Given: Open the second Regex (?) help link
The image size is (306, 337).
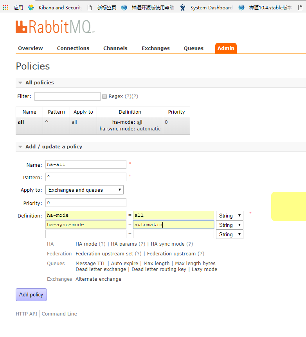Looking at the screenshot, I should (135, 96).
